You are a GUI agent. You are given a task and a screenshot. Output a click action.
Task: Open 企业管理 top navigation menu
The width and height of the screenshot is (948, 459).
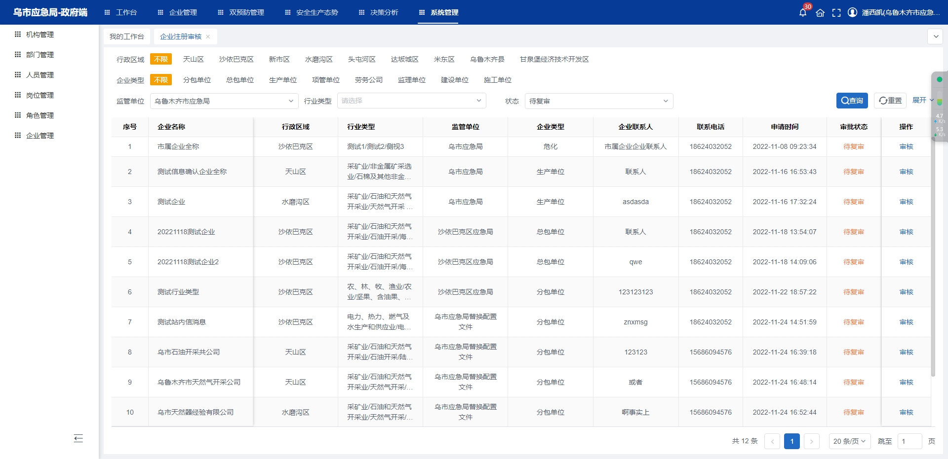click(x=177, y=12)
